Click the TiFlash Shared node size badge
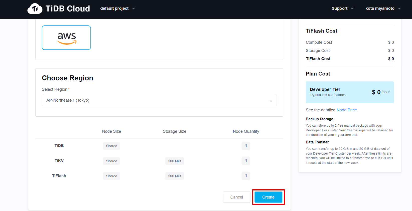 pyautogui.click(x=111, y=176)
